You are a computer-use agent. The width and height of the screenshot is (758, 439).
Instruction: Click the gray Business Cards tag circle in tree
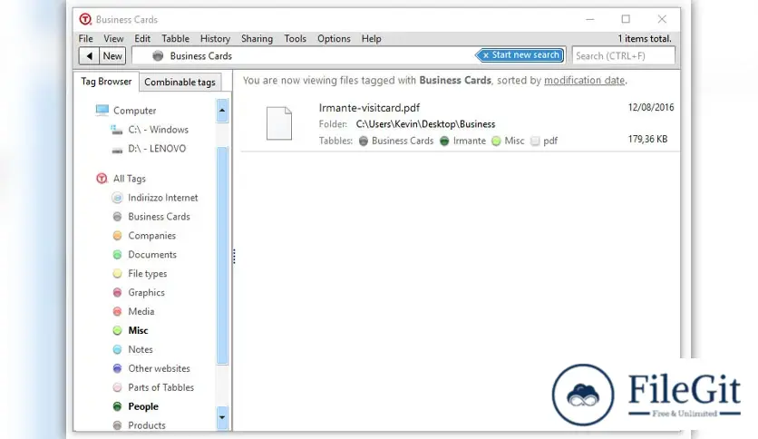(x=117, y=217)
